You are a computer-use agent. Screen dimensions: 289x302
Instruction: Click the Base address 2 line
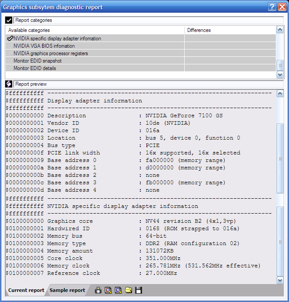coord(83,175)
